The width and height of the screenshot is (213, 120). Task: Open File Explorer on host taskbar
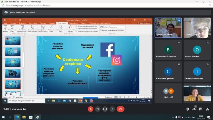[x=24, y=117]
